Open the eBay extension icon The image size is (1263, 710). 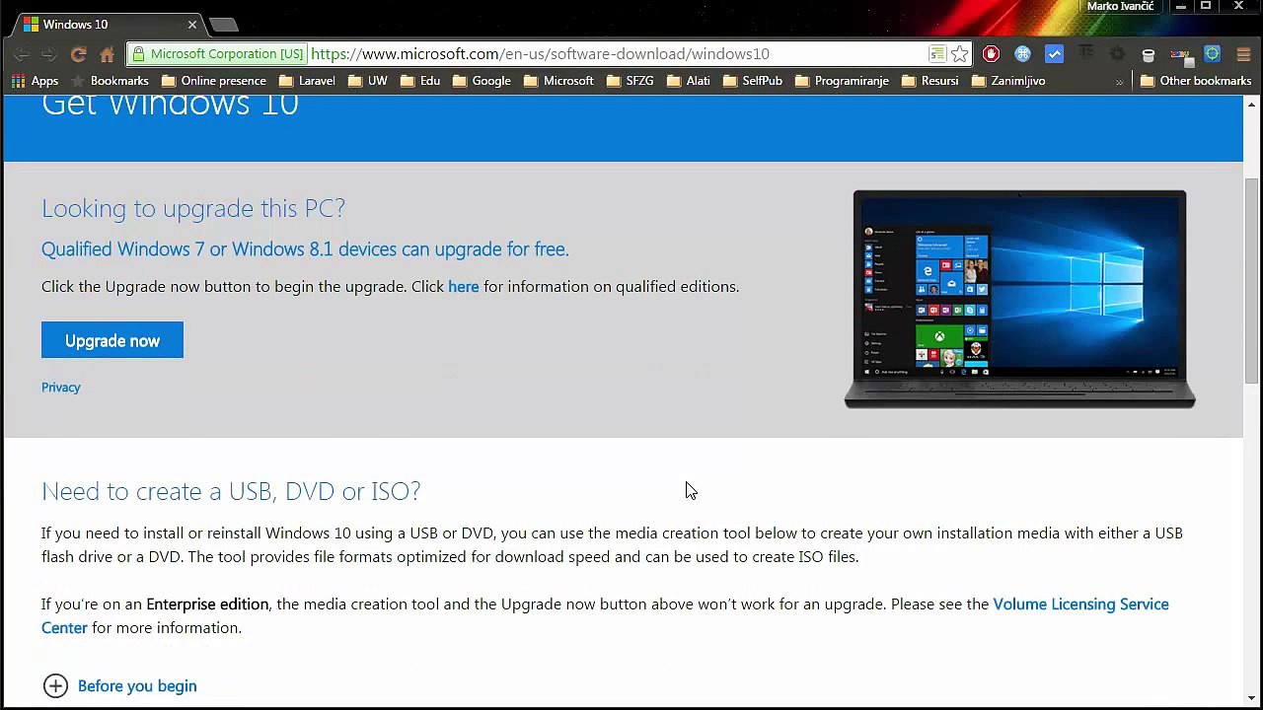coord(1180,54)
